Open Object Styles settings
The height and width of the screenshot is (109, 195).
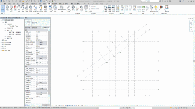pos(11,9)
